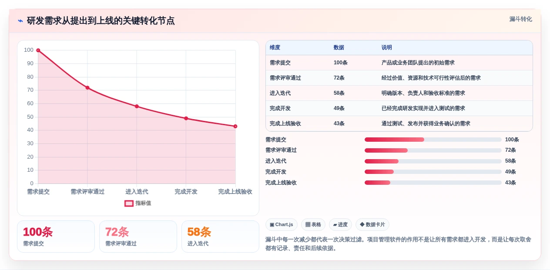The width and height of the screenshot is (550, 270).
Task: Click the 进入迭代 progress bar
Action: click(x=433, y=161)
